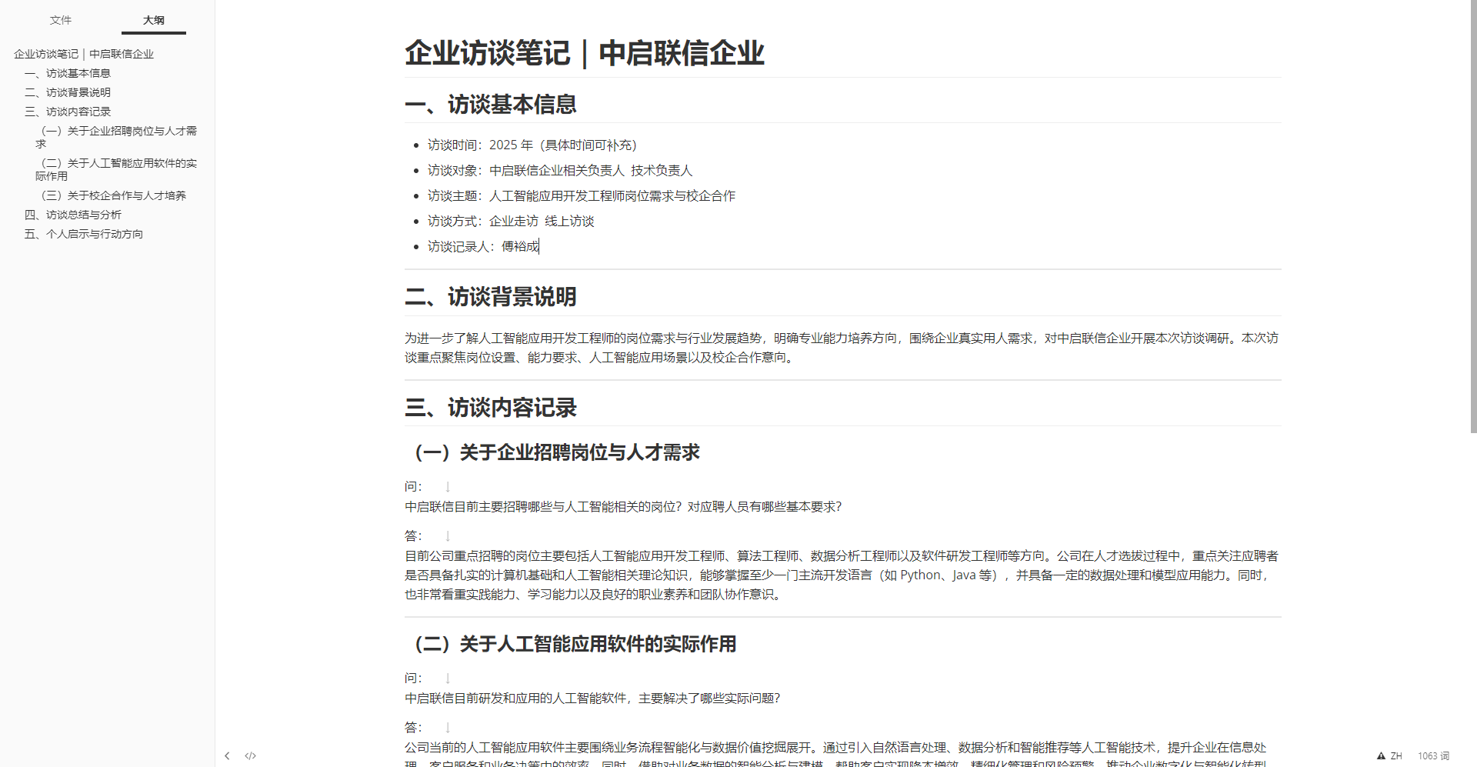The width and height of the screenshot is (1477, 767).
Task: Open outline item (一)关于企业招聘岗位与人才需求
Action: [x=116, y=137]
